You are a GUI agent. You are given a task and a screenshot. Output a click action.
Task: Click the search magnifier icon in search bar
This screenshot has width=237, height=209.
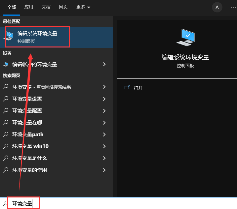click(x=5, y=203)
